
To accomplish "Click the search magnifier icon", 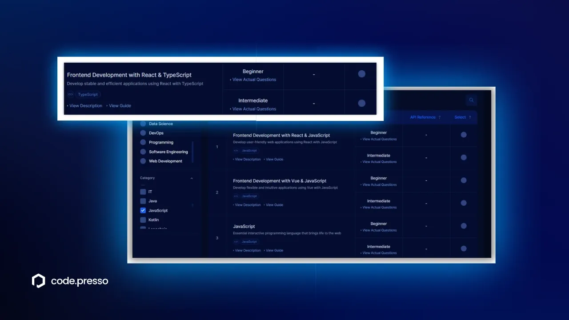I will [x=471, y=100].
